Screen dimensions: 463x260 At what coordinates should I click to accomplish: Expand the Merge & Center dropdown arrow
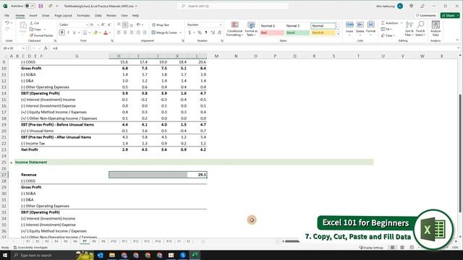tap(181, 32)
